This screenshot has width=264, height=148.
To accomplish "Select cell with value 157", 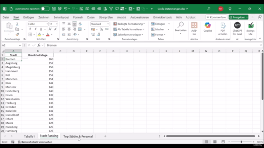I will pos(38,63).
